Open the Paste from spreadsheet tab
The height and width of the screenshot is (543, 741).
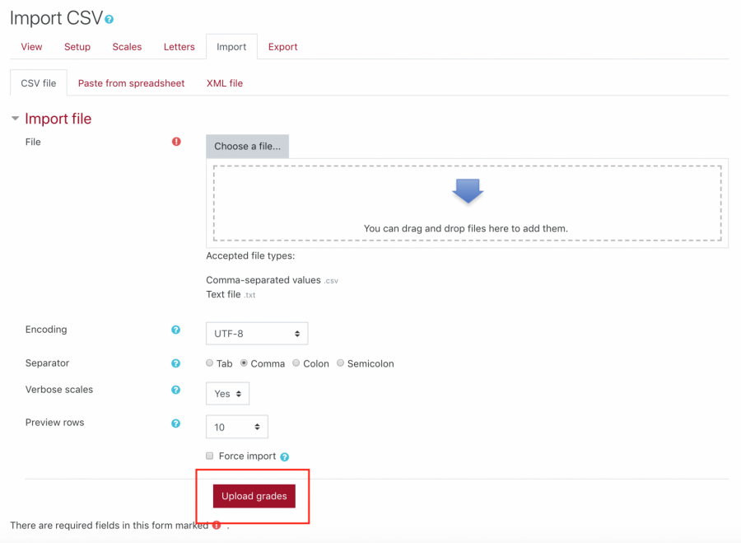click(131, 83)
